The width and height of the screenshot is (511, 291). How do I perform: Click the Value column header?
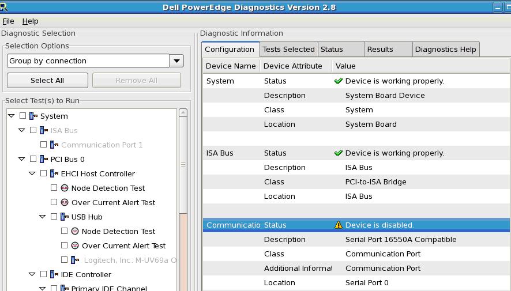coord(421,66)
